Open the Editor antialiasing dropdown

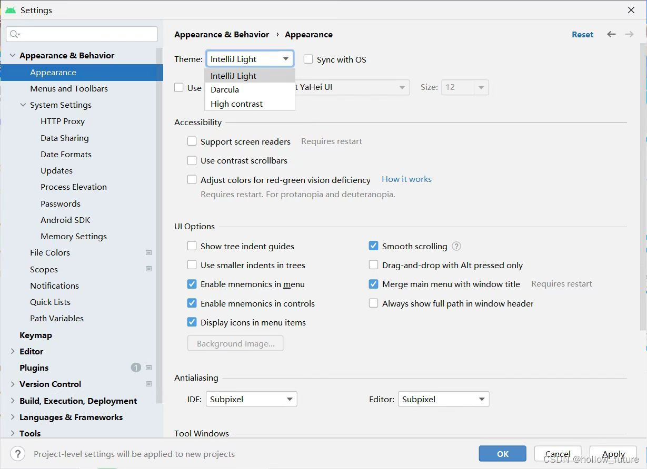(444, 399)
